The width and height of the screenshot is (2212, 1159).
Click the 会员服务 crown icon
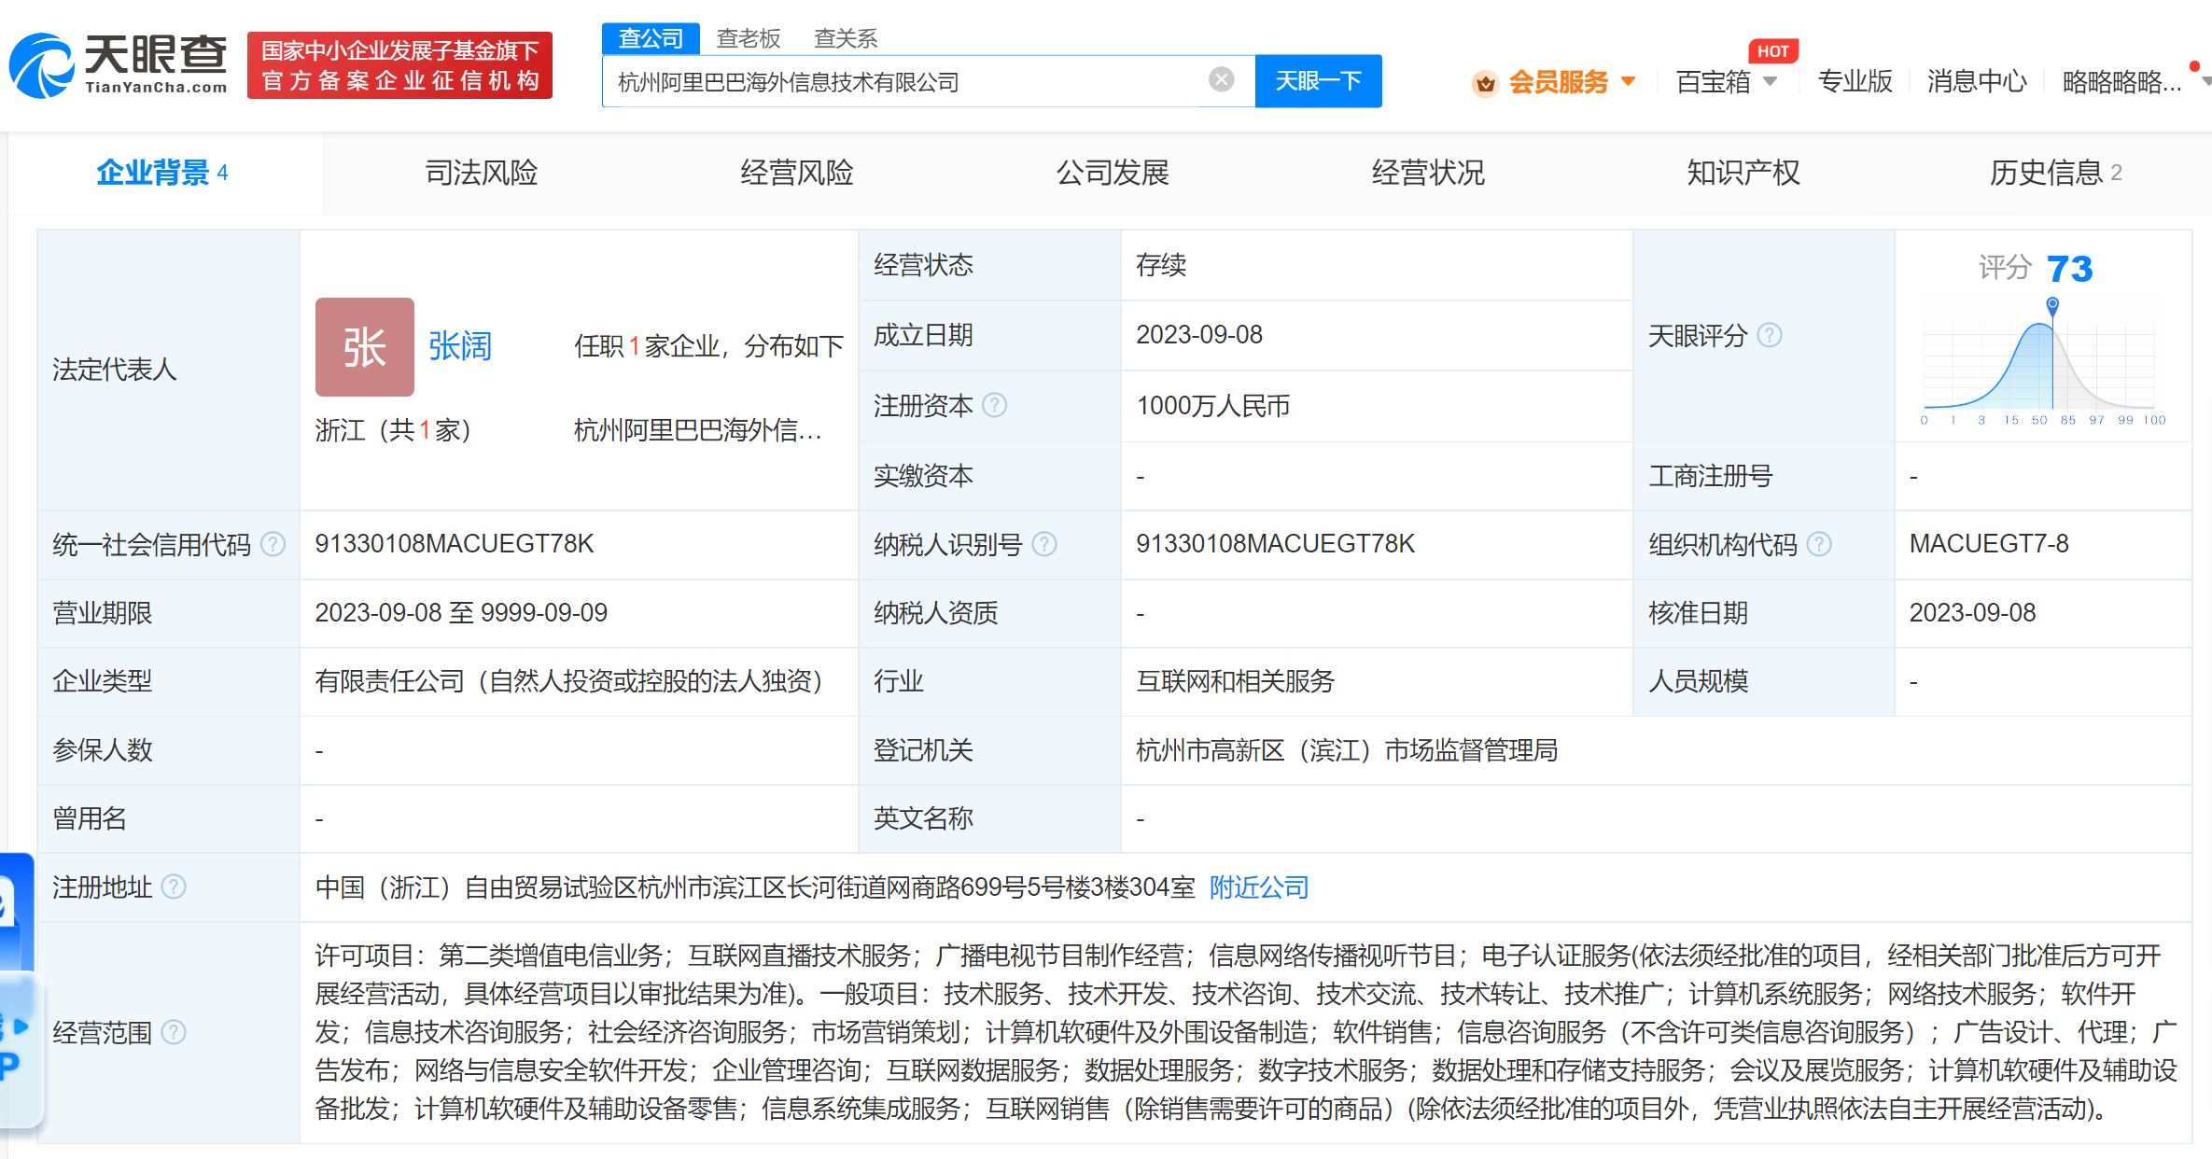(x=1485, y=83)
